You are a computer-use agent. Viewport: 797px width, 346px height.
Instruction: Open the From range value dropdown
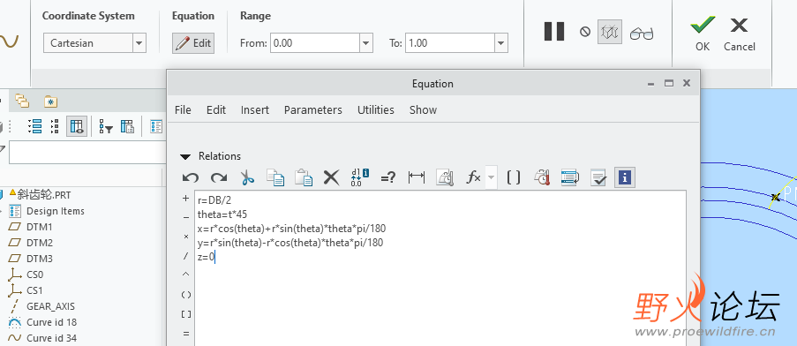[x=366, y=43]
